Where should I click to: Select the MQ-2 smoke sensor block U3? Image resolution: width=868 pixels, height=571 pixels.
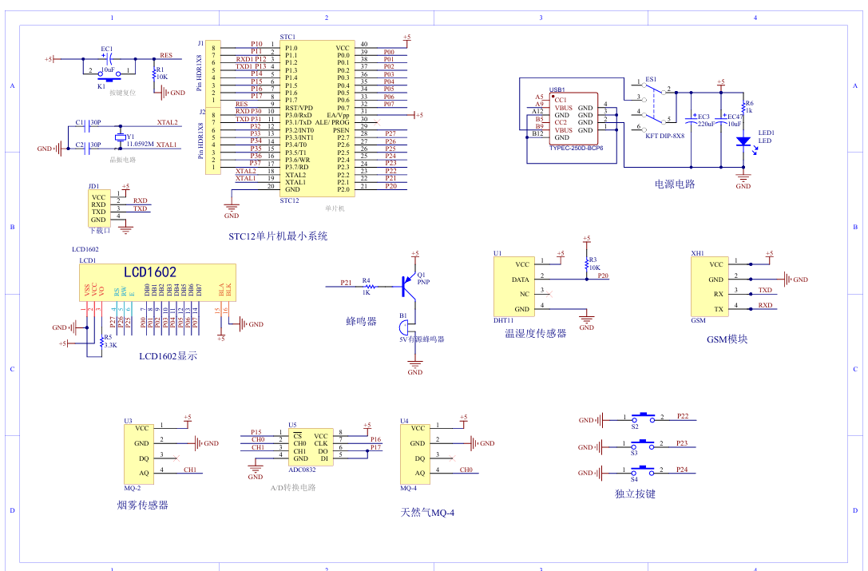140,451
